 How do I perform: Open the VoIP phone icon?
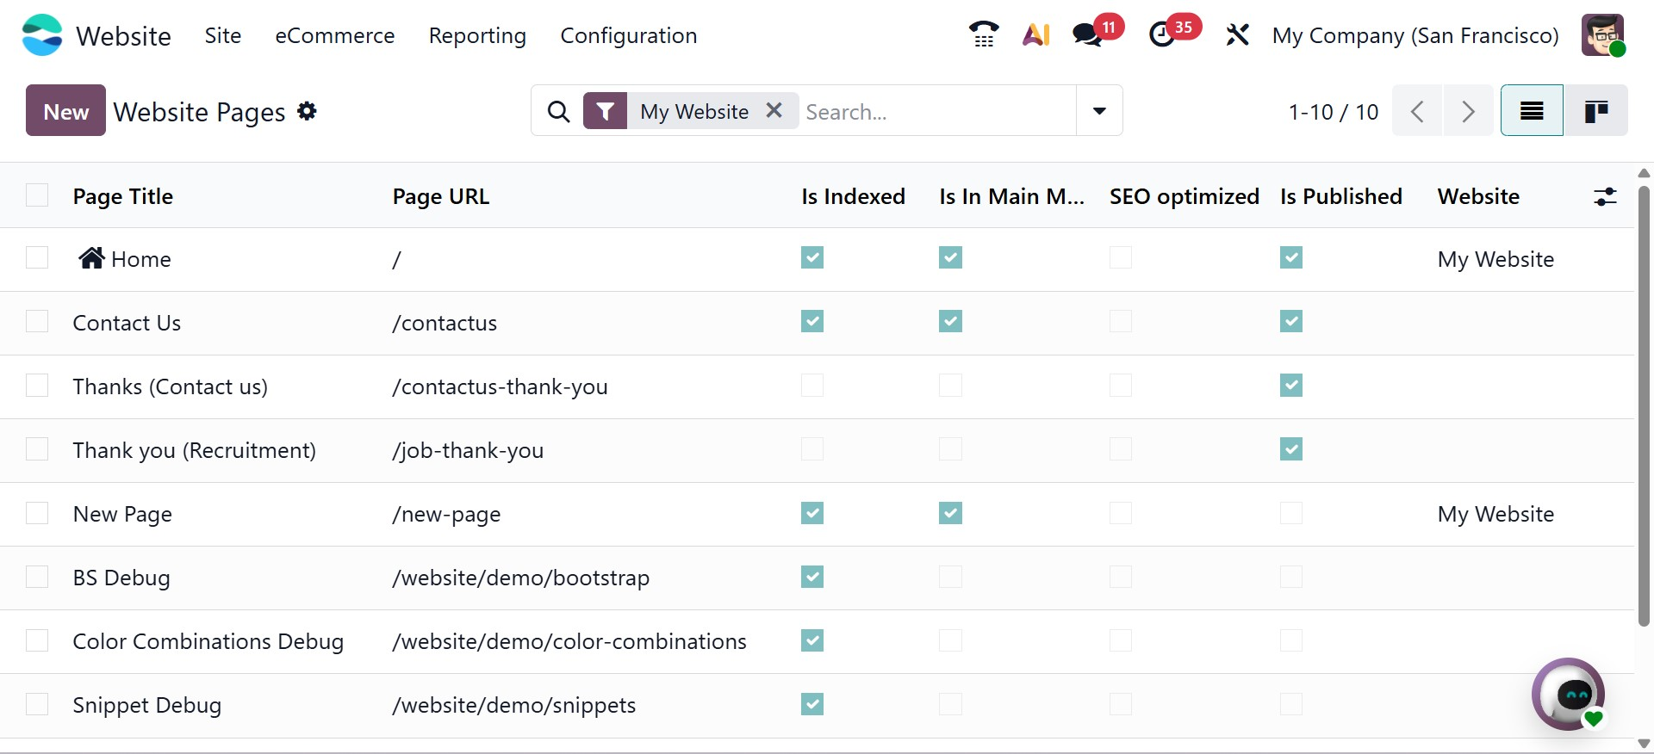pos(983,35)
